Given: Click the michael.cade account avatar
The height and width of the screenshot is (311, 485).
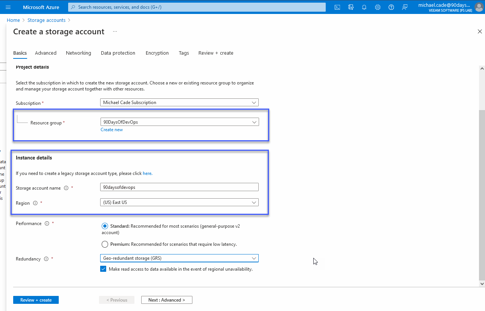Looking at the screenshot, I should point(479,7).
